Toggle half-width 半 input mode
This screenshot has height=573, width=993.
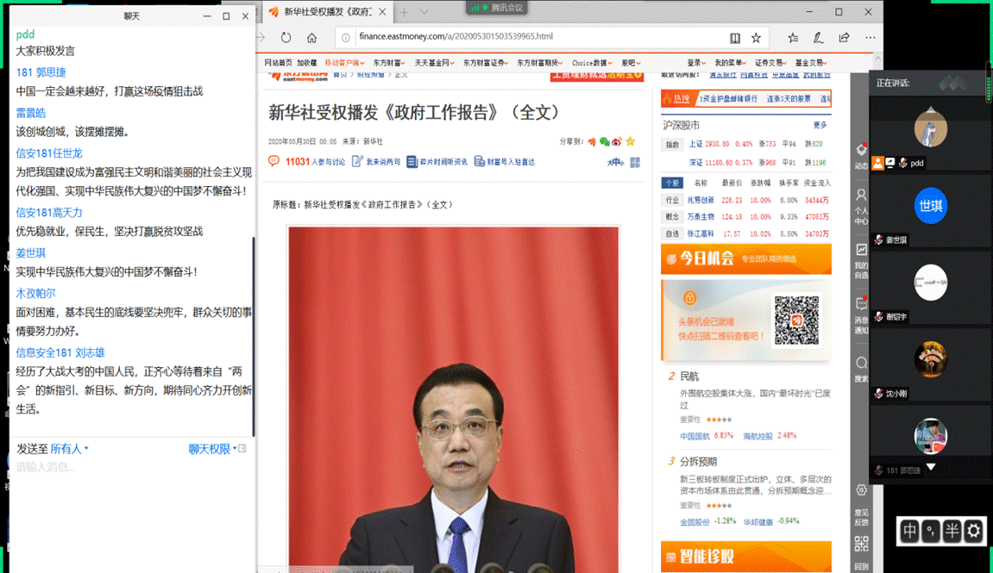(952, 531)
